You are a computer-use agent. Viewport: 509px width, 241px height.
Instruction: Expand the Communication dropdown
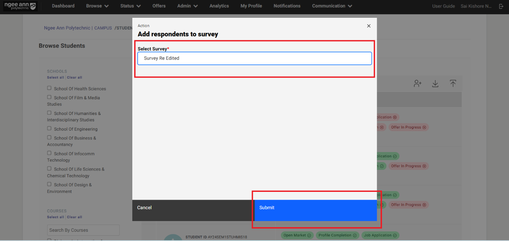(x=332, y=6)
